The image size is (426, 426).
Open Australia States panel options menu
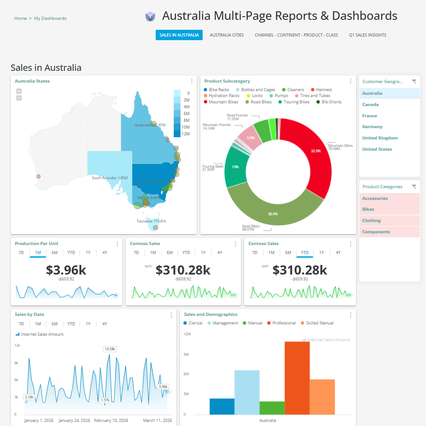pos(191,81)
